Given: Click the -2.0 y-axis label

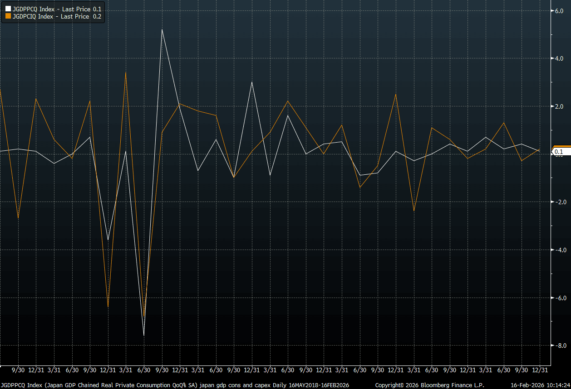Looking at the screenshot, I should click(x=557, y=202).
